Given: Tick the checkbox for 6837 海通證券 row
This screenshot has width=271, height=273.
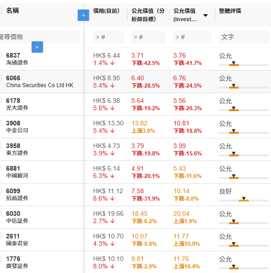Looking at the screenshot, I should click(0, 55).
